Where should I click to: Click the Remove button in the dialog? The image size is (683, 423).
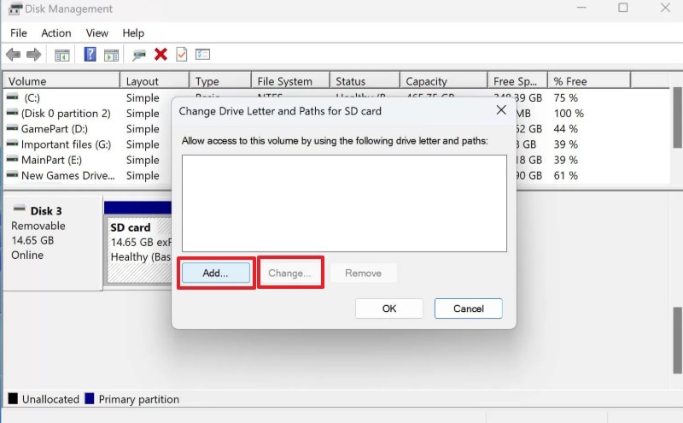click(363, 273)
